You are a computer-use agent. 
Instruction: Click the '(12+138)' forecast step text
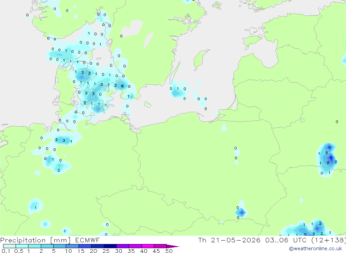coord(328,240)
